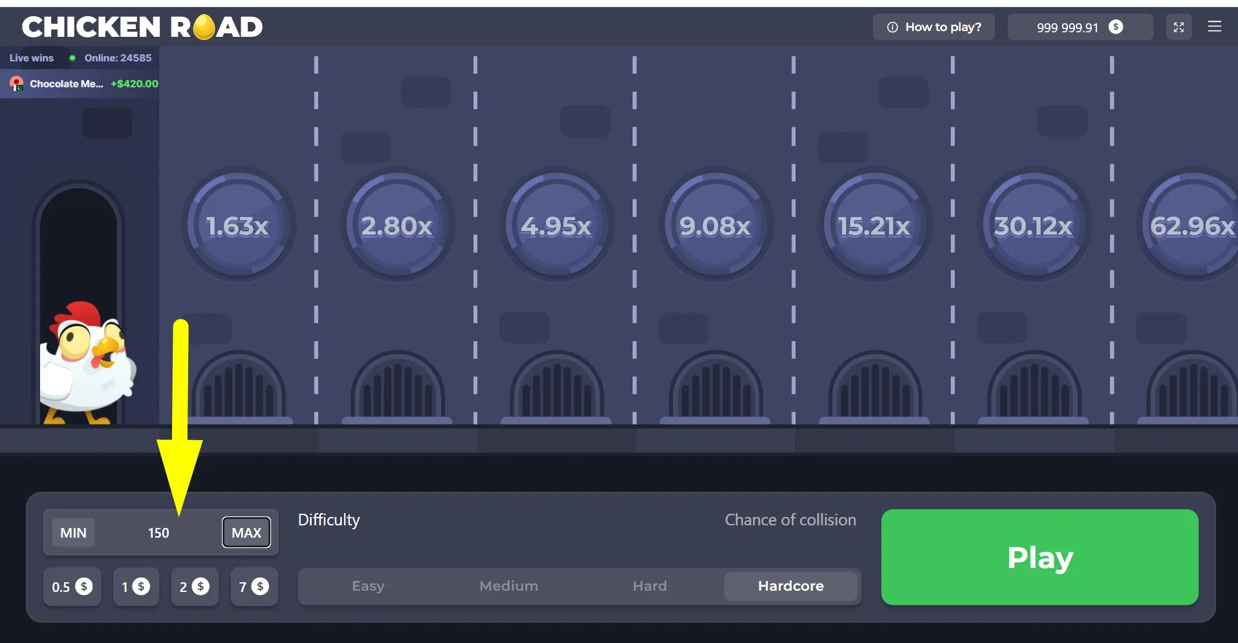Select Hard difficulty
Image resolution: width=1238 pixels, height=643 pixels.
tap(650, 586)
